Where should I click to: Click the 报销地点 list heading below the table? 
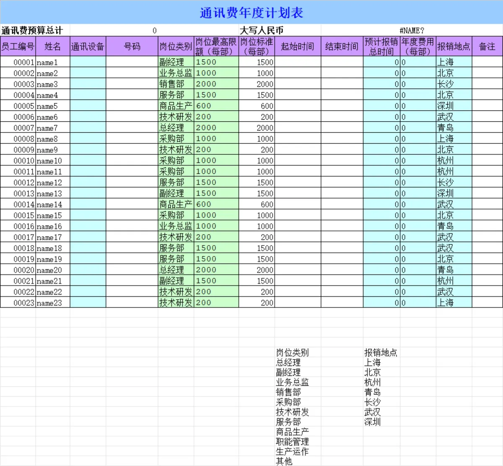tap(381, 352)
